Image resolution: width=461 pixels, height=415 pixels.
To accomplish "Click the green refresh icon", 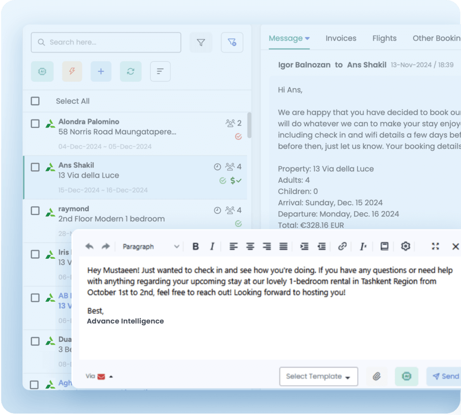I will 130,71.
